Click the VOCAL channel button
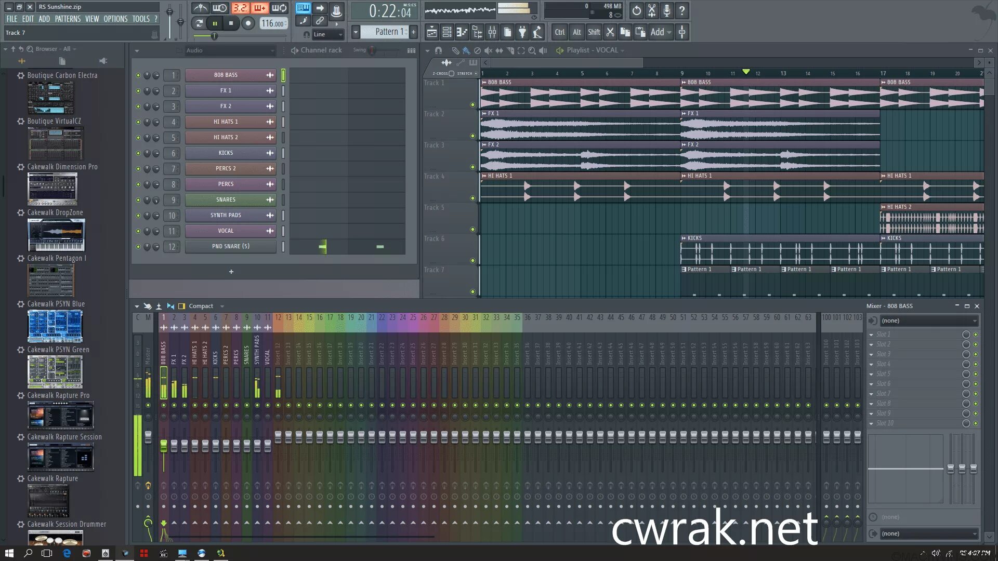This screenshot has height=561, width=998. [226, 231]
